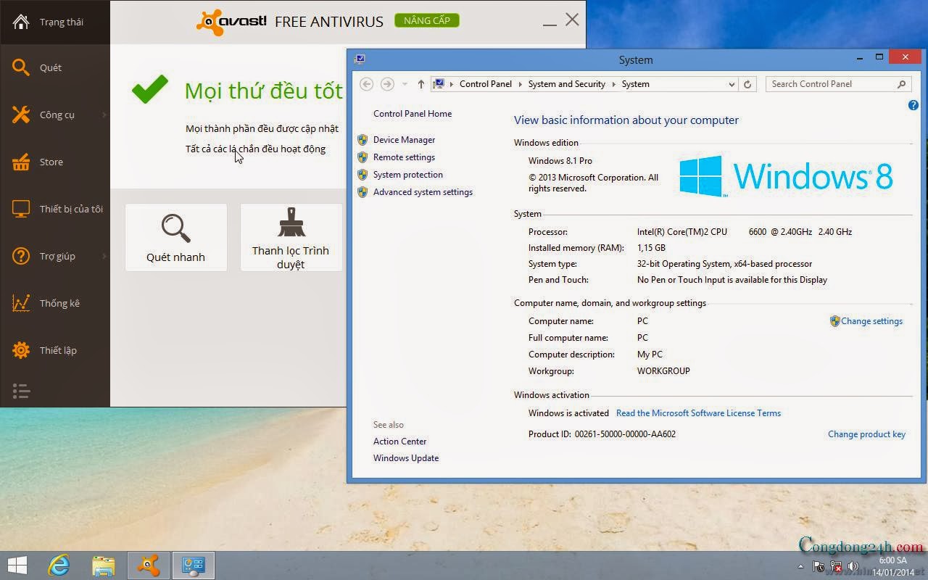928x580 pixels.
Task: Click the Change product key link
Action: pyautogui.click(x=866, y=434)
